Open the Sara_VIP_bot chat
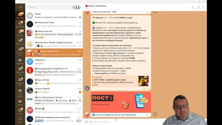 click(54, 82)
